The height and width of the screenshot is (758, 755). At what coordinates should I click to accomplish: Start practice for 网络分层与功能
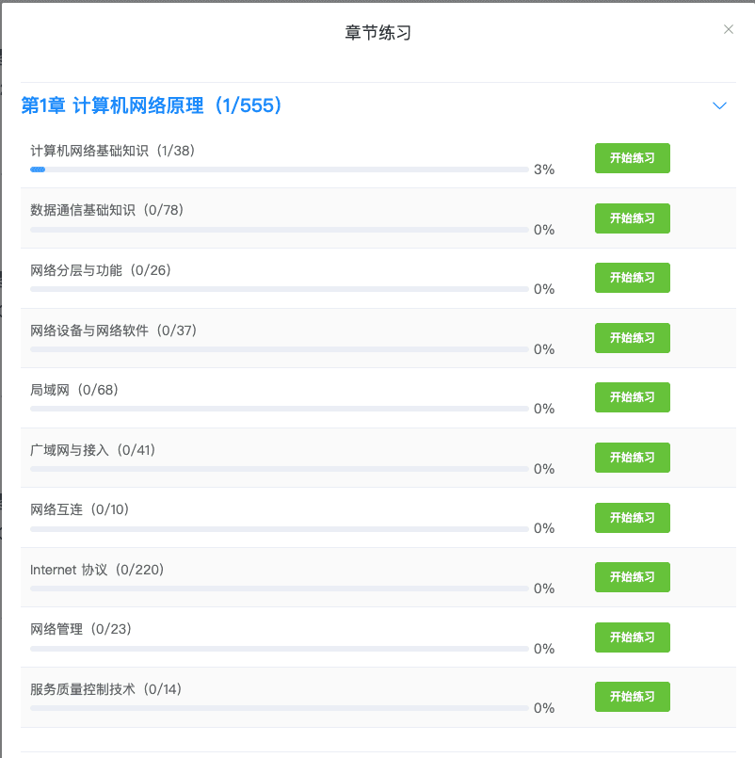point(633,278)
